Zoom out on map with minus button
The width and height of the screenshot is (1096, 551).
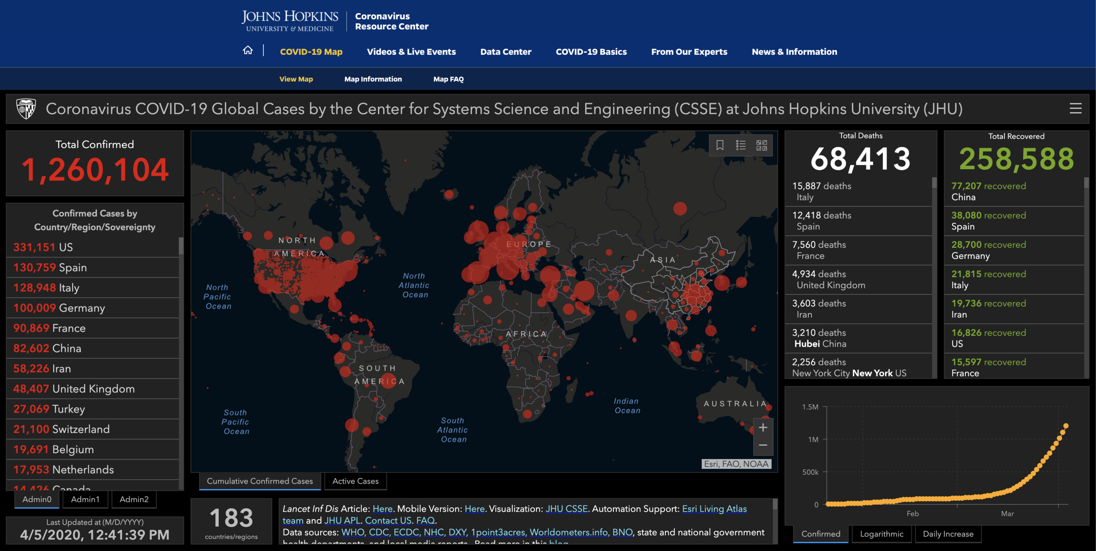click(763, 445)
